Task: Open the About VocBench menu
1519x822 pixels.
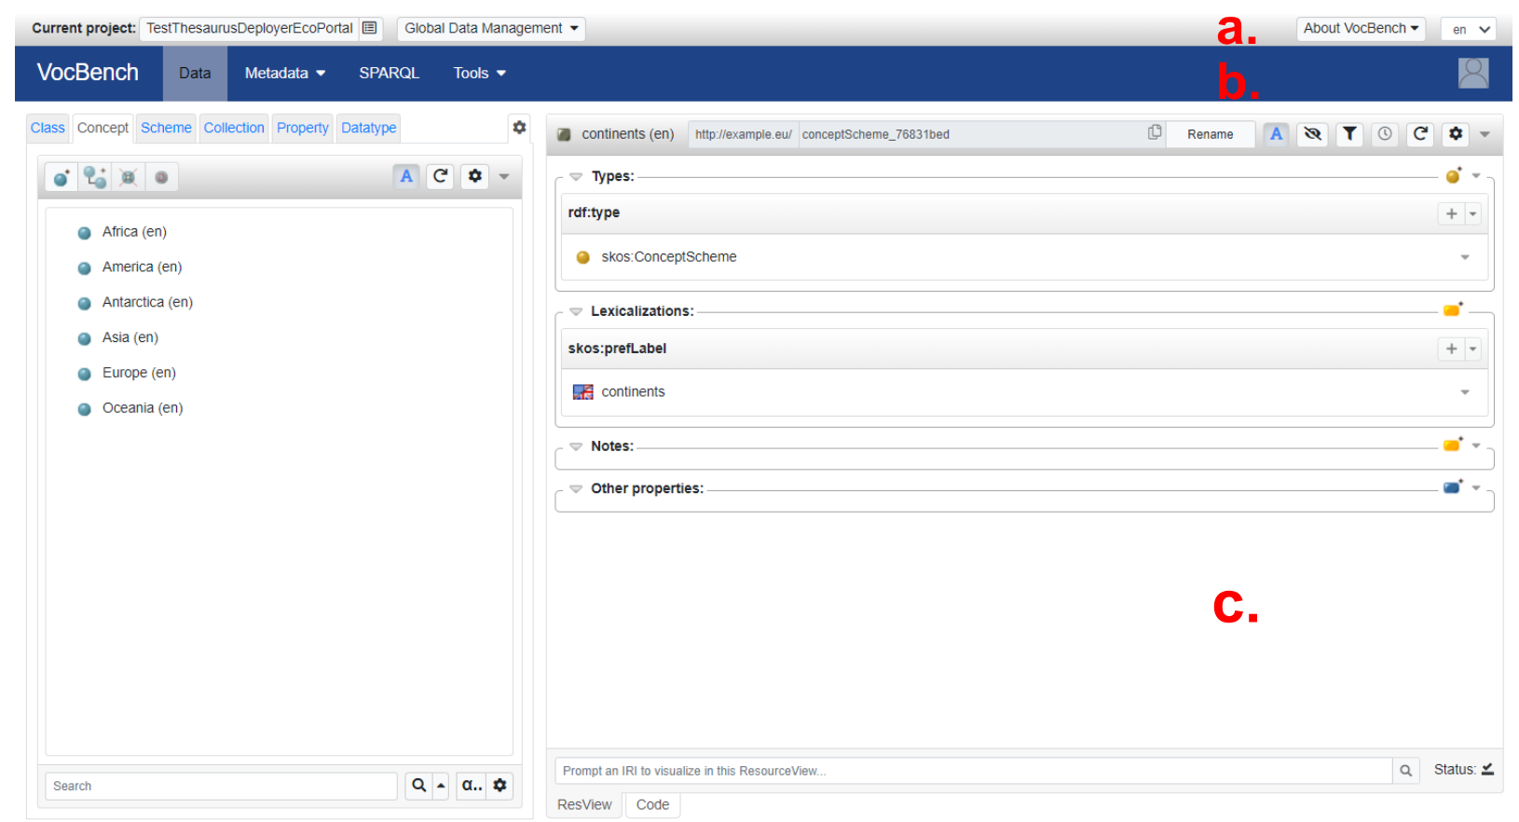Action: click(x=1361, y=28)
